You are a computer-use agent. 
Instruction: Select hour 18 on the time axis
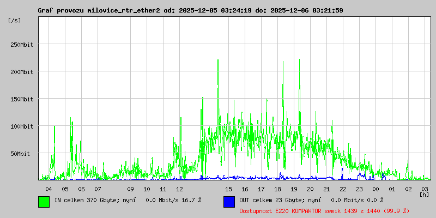coord(277,189)
